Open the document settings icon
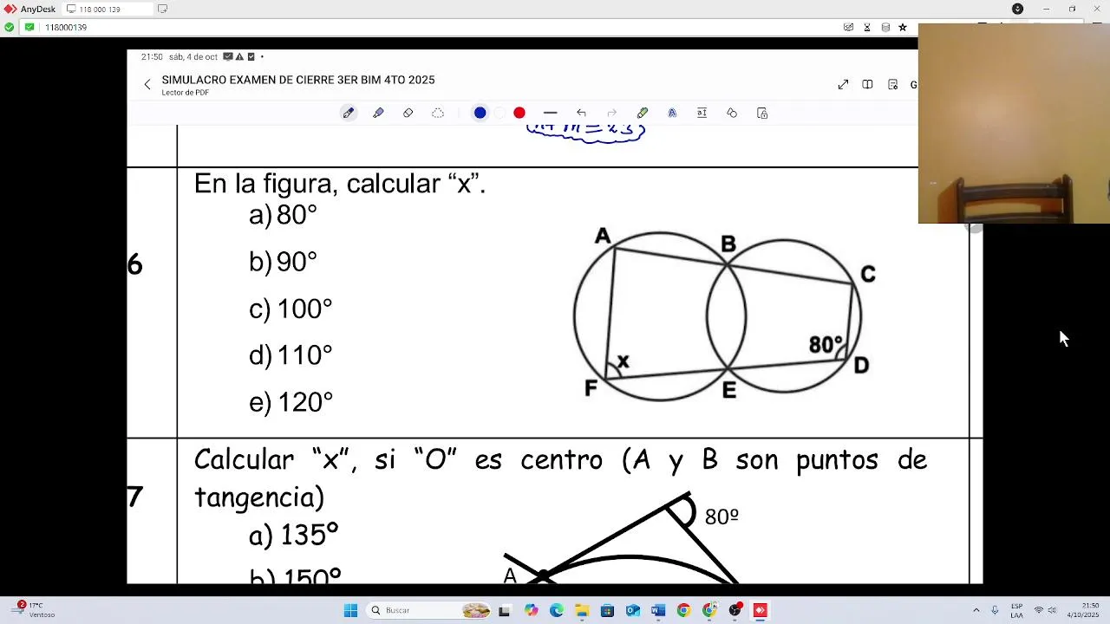The height and width of the screenshot is (624, 1110). tap(892, 84)
